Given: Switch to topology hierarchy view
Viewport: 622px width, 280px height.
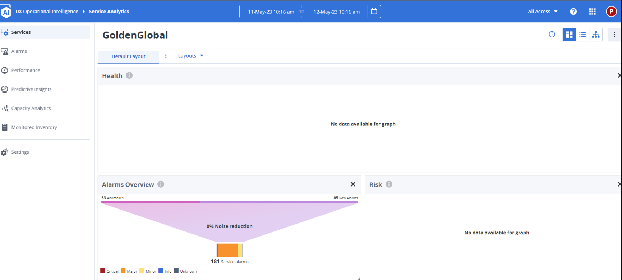Looking at the screenshot, I should coord(596,35).
